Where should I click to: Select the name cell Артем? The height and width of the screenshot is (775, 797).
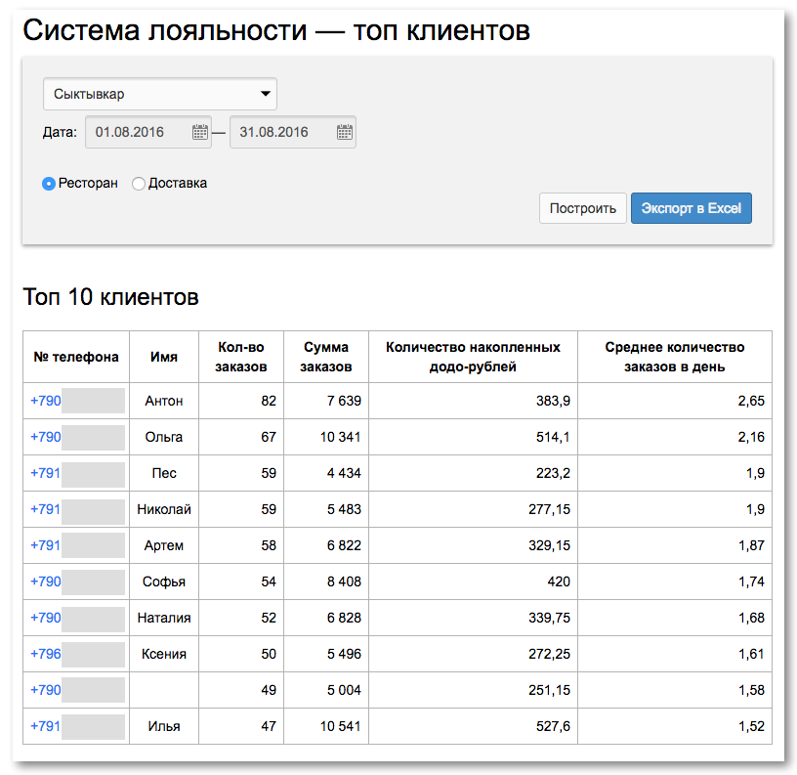(x=164, y=545)
